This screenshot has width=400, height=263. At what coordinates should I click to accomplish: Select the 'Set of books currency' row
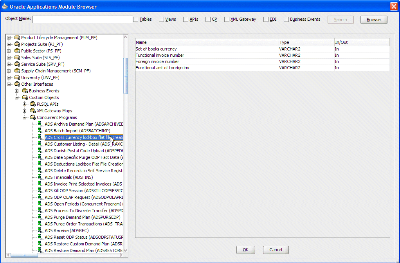(263, 49)
